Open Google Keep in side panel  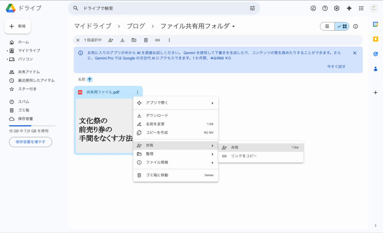376,39
